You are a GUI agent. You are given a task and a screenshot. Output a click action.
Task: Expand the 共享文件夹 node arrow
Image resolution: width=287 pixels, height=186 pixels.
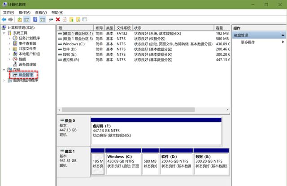[9, 49]
